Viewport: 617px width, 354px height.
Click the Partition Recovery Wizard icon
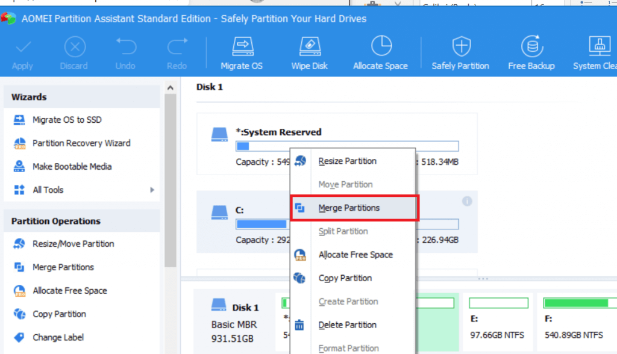click(x=19, y=143)
